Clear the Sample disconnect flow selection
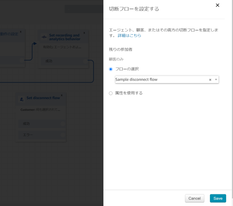 210,80
